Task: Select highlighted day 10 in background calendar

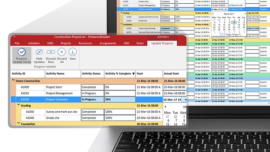Action: (x=234, y=22)
